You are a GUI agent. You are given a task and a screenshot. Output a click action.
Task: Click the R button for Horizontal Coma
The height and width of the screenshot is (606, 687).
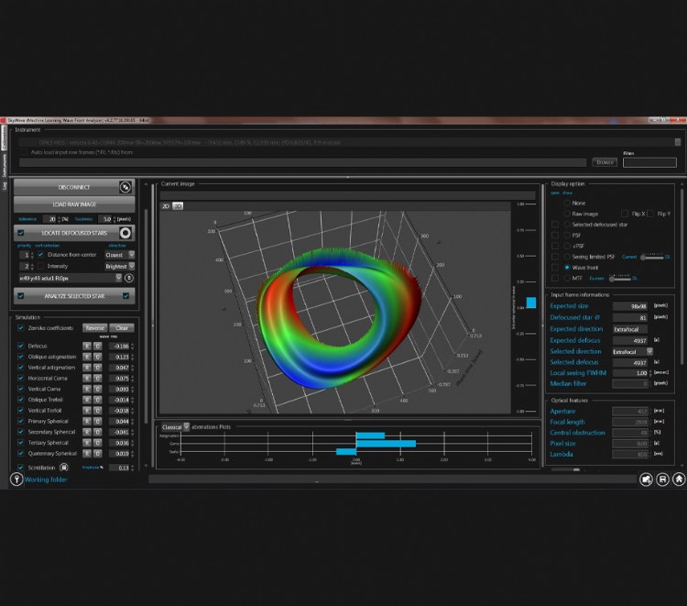87,378
